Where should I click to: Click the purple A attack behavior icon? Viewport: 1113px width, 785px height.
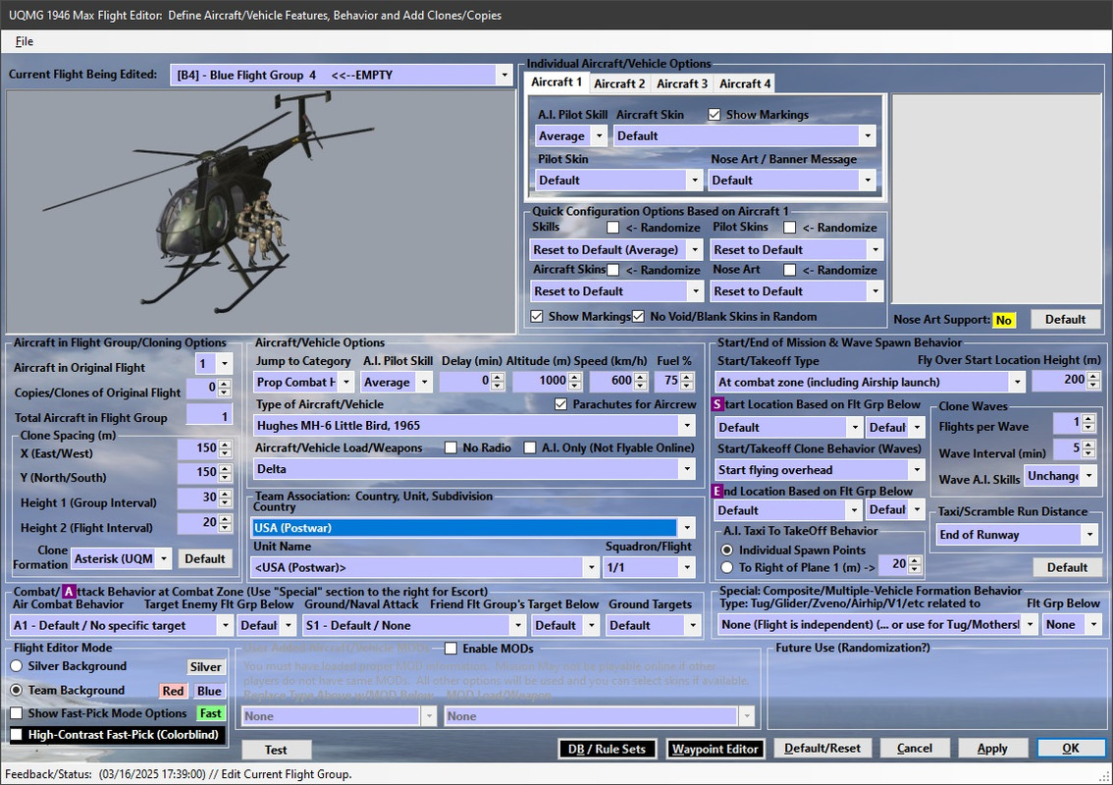tap(68, 592)
